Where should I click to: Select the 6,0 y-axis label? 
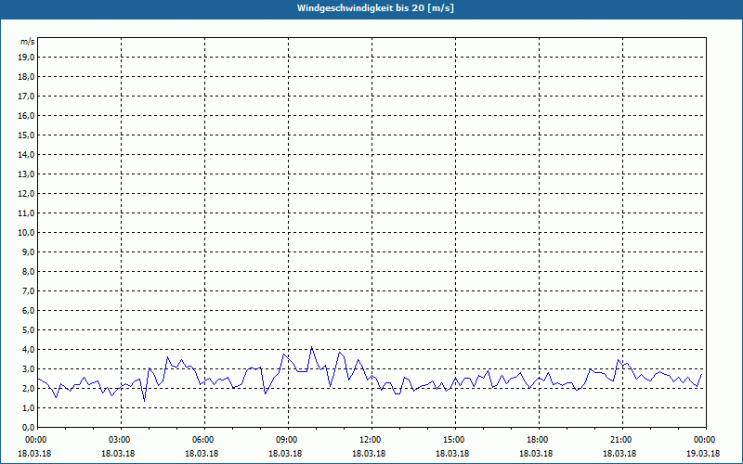click(29, 311)
